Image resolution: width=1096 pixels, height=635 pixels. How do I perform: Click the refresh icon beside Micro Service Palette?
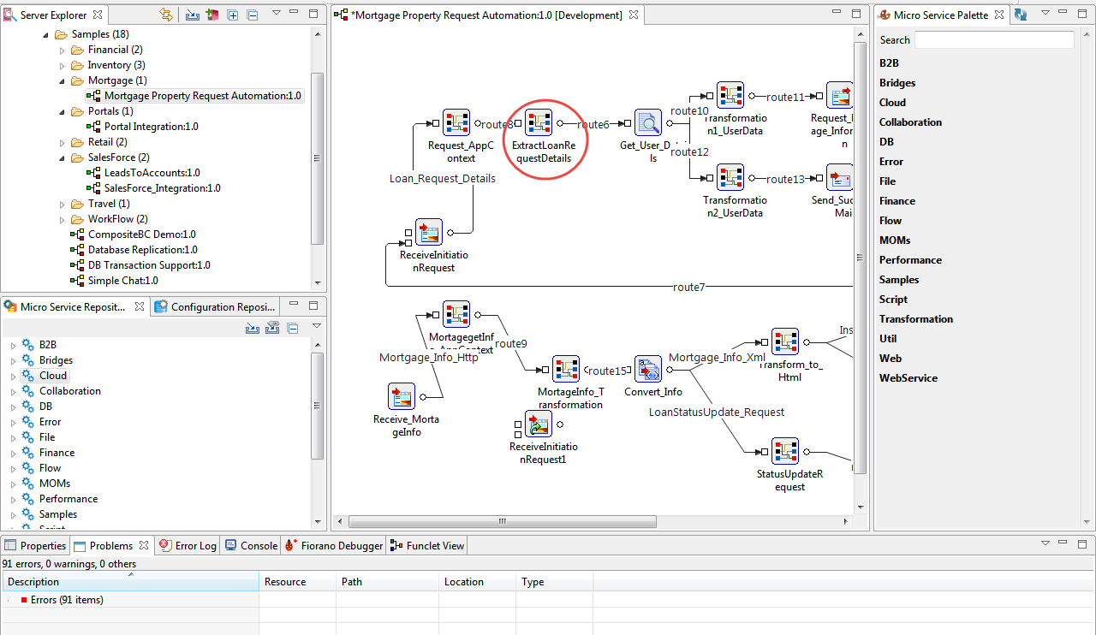[x=1021, y=15]
